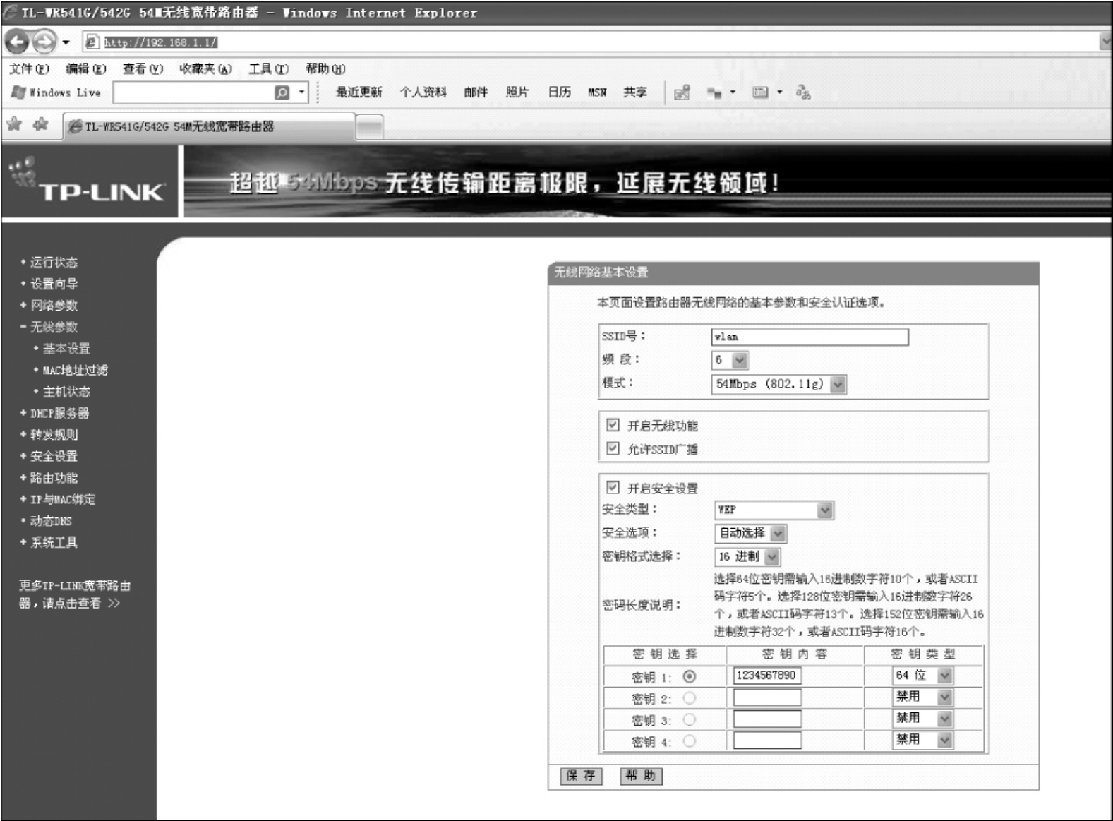Click the browser Back arrow button
The image size is (1113, 821).
tap(17, 42)
